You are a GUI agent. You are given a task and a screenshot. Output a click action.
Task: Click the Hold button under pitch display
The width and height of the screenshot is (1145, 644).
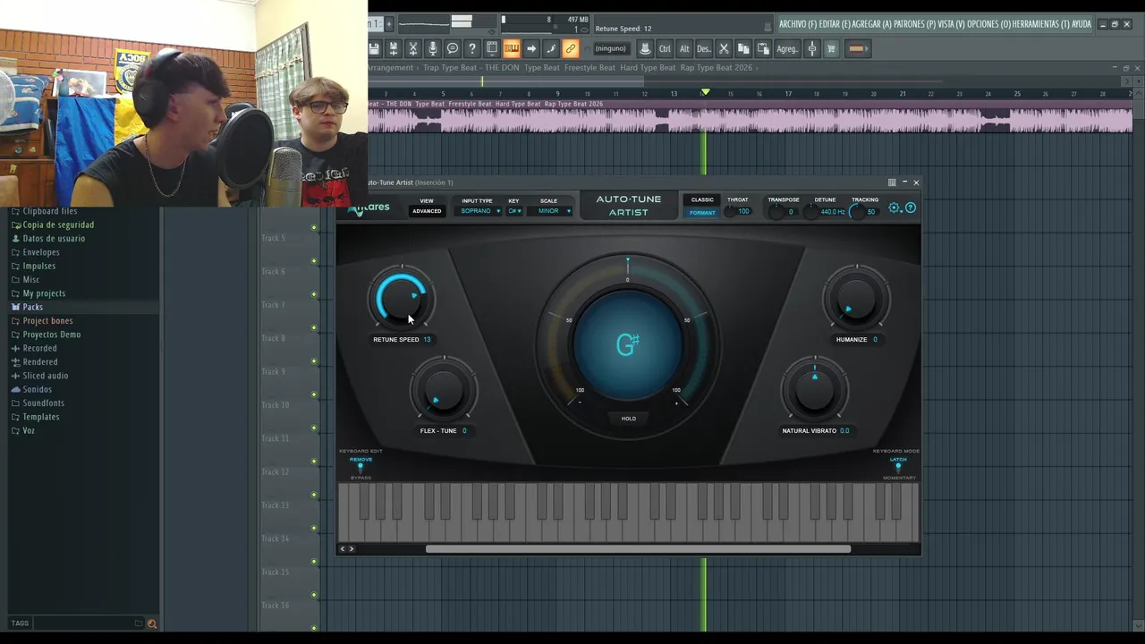pos(629,419)
